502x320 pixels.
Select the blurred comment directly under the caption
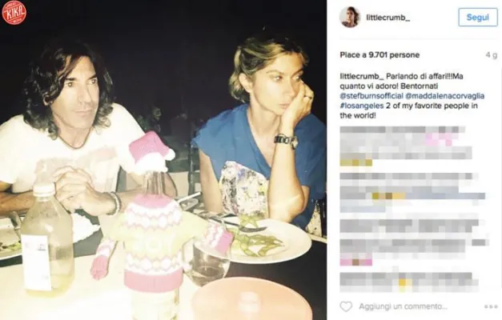406,146
